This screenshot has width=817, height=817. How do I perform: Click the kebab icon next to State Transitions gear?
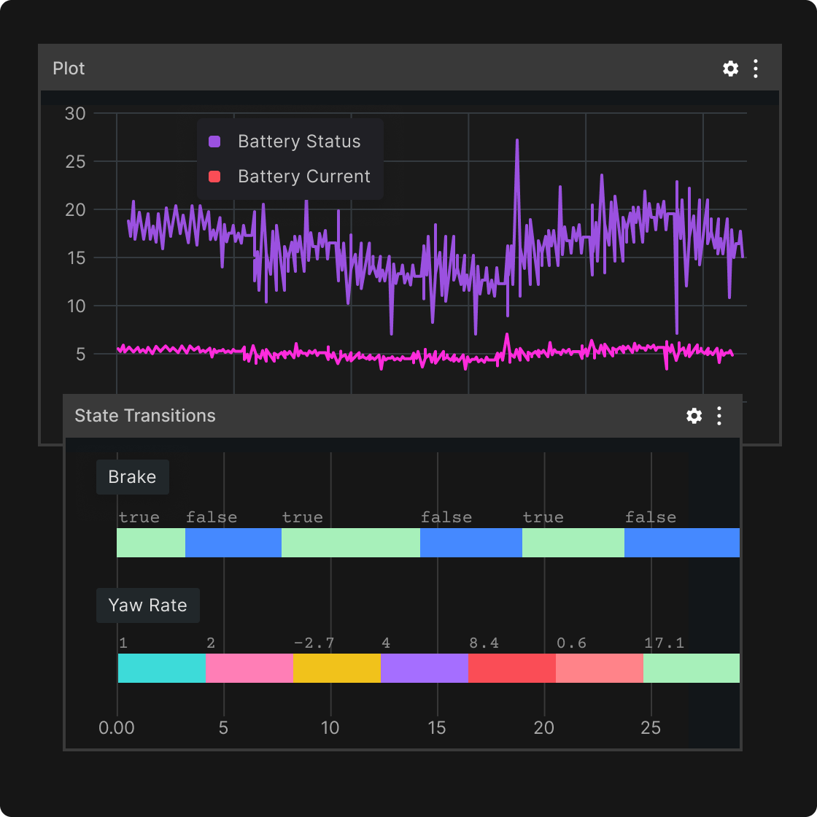pyautogui.click(x=719, y=416)
